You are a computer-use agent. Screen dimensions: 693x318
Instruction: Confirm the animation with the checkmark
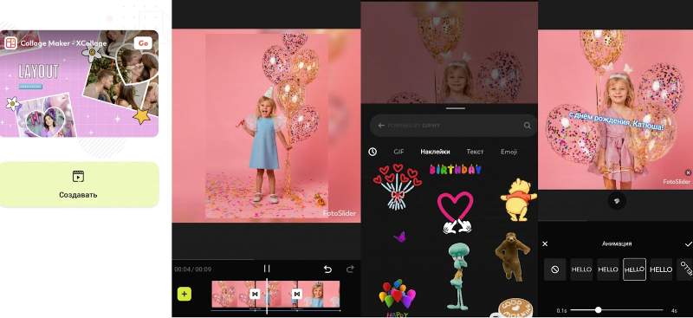[688, 243]
